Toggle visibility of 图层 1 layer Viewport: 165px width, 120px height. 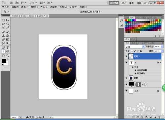point(126,78)
